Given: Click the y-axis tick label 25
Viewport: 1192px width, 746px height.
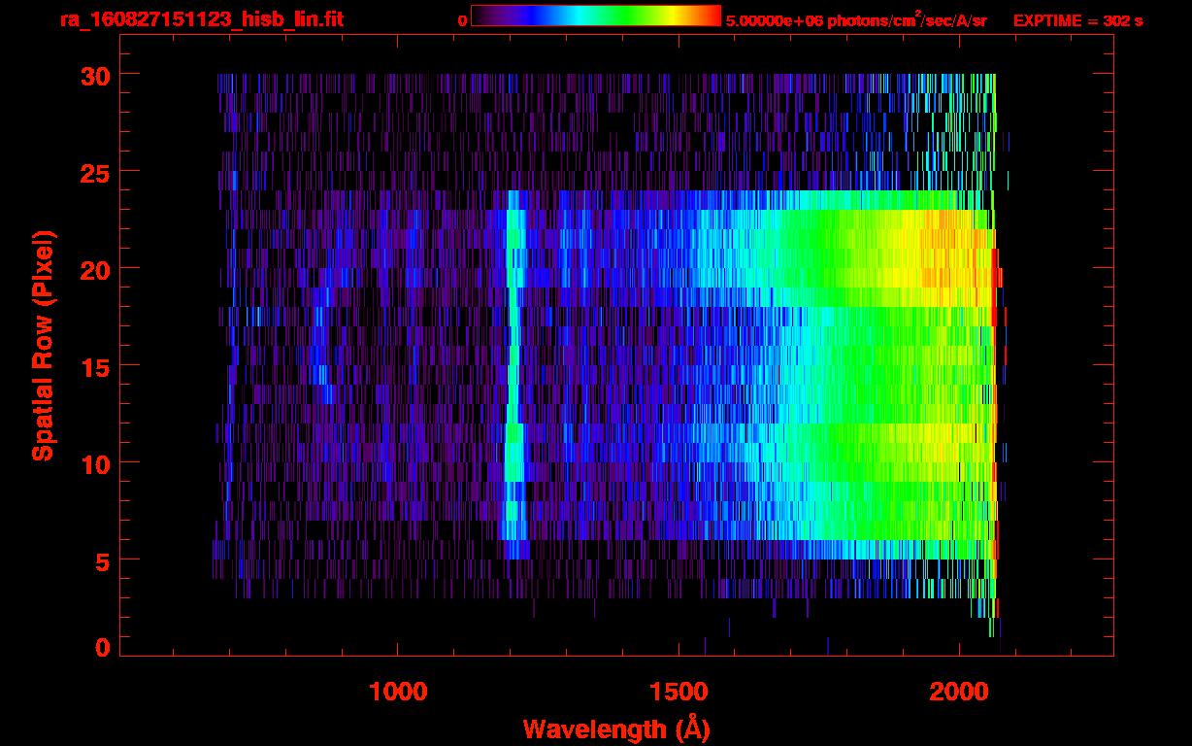Looking at the screenshot, I should pyautogui.click(x=94, y=172).
